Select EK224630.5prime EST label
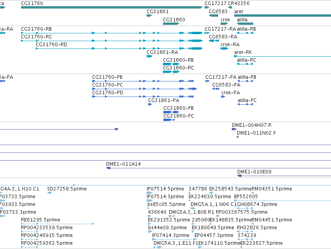331x249 pixels. point(210,197)
